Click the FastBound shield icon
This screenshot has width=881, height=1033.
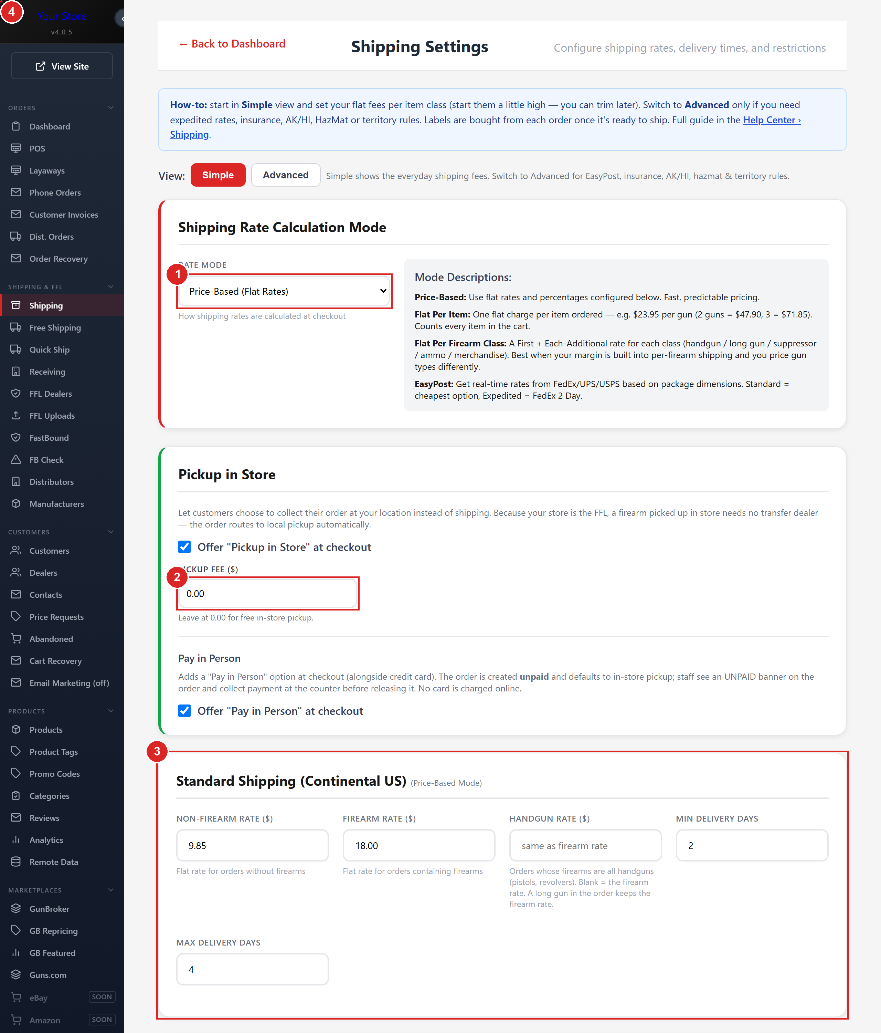(16, 437)
